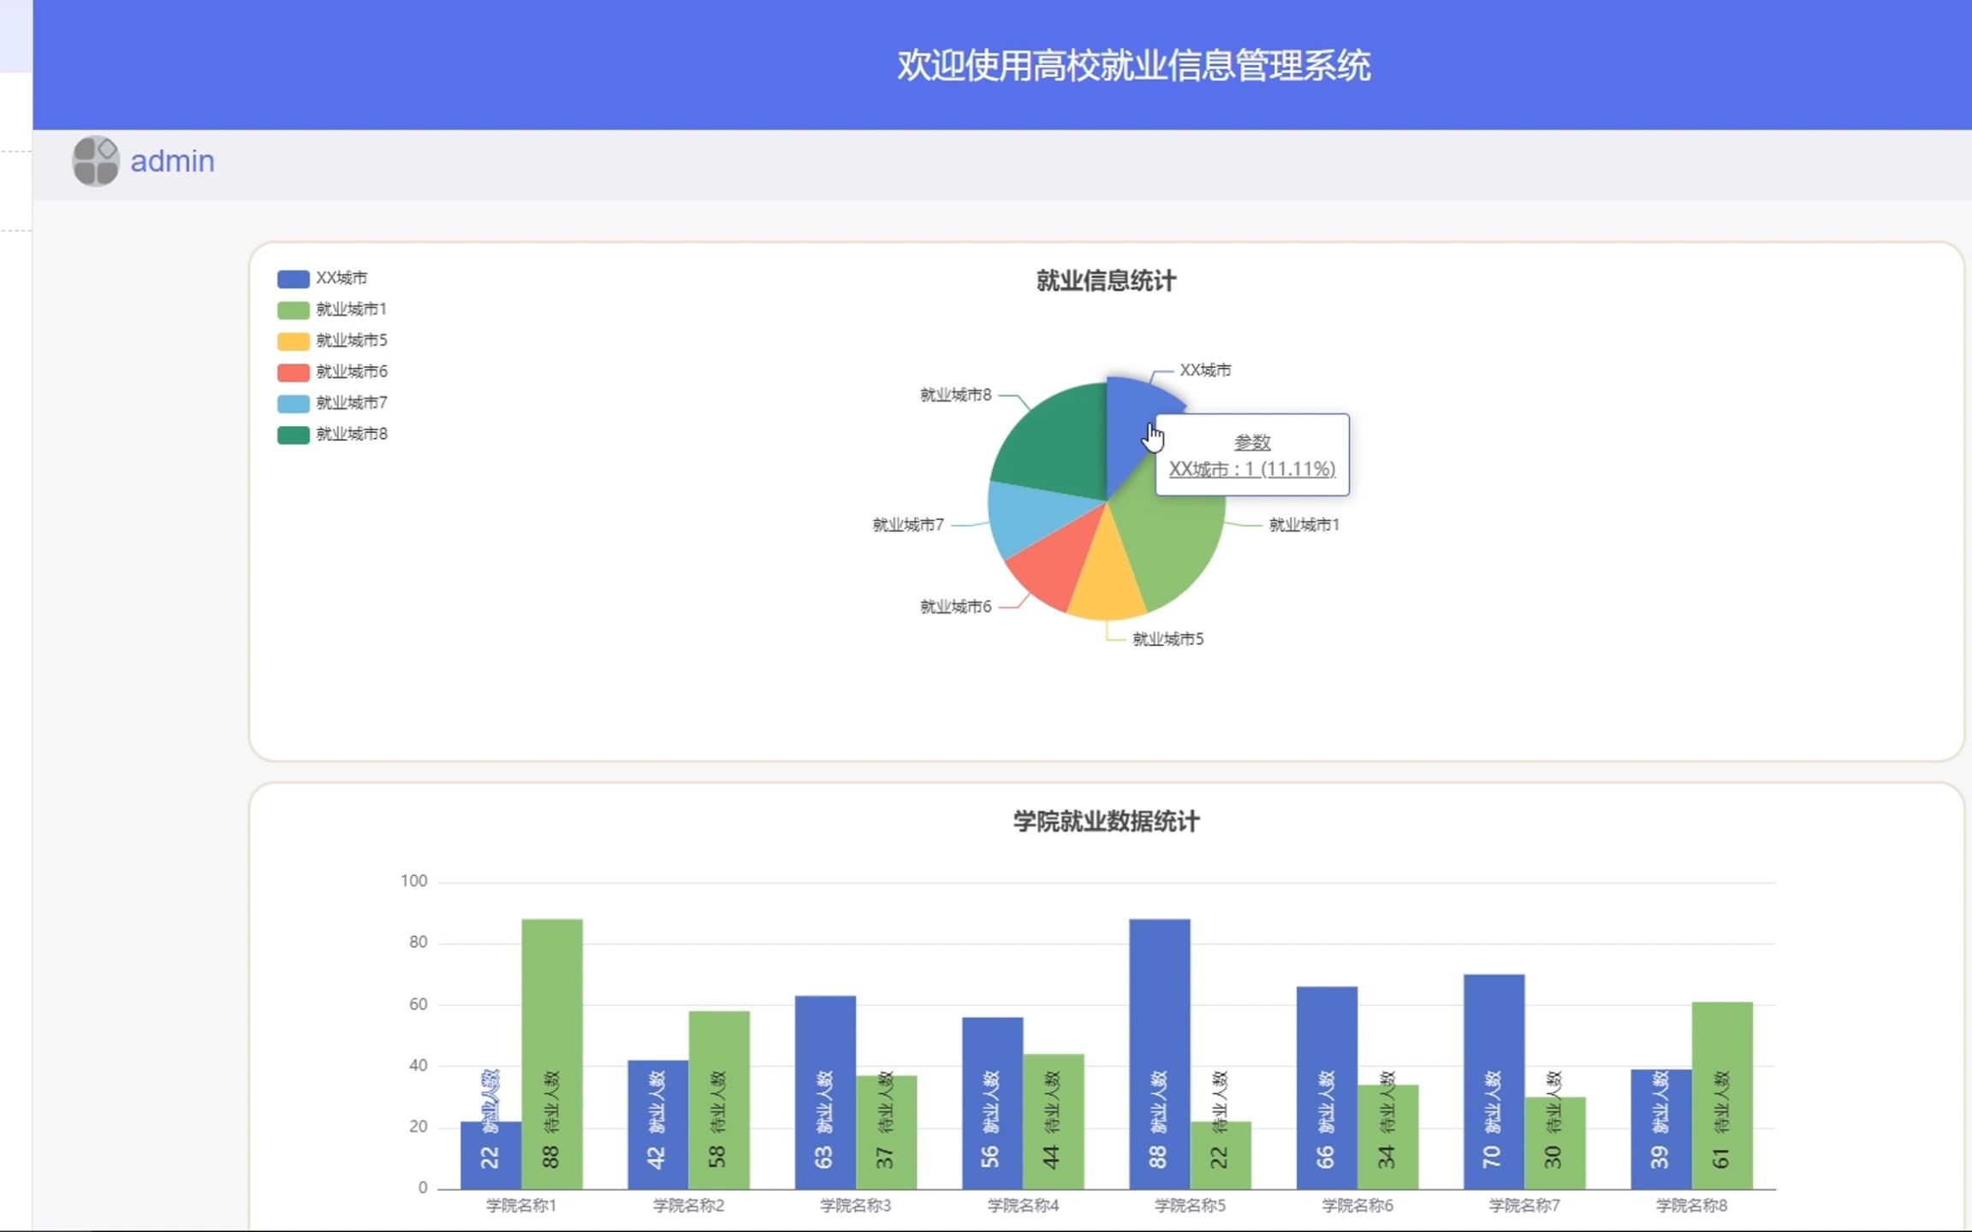The image size is (1972, 1232).
Task: Click legend label text XX城市
Action: tap(342, 278)
